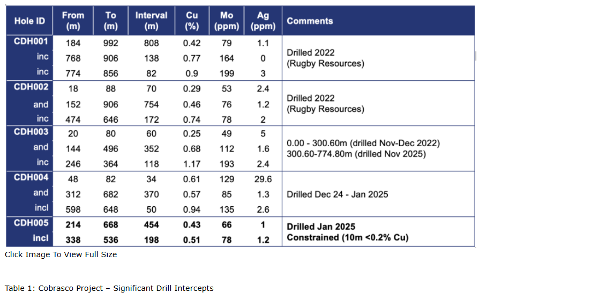Click the 0.42 Cu value for CDH001
This screenshot has width=592, height=300.
tap(192, 43)
